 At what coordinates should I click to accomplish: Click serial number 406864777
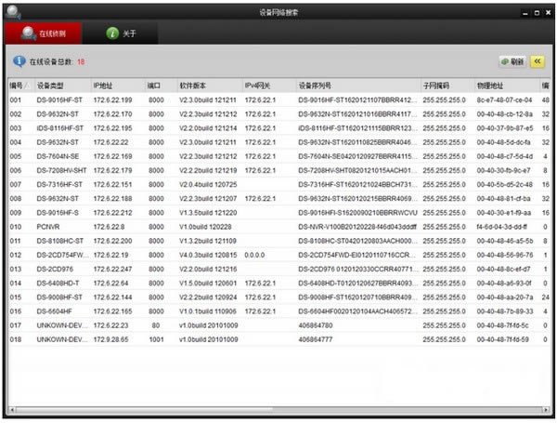pos(316,339)
